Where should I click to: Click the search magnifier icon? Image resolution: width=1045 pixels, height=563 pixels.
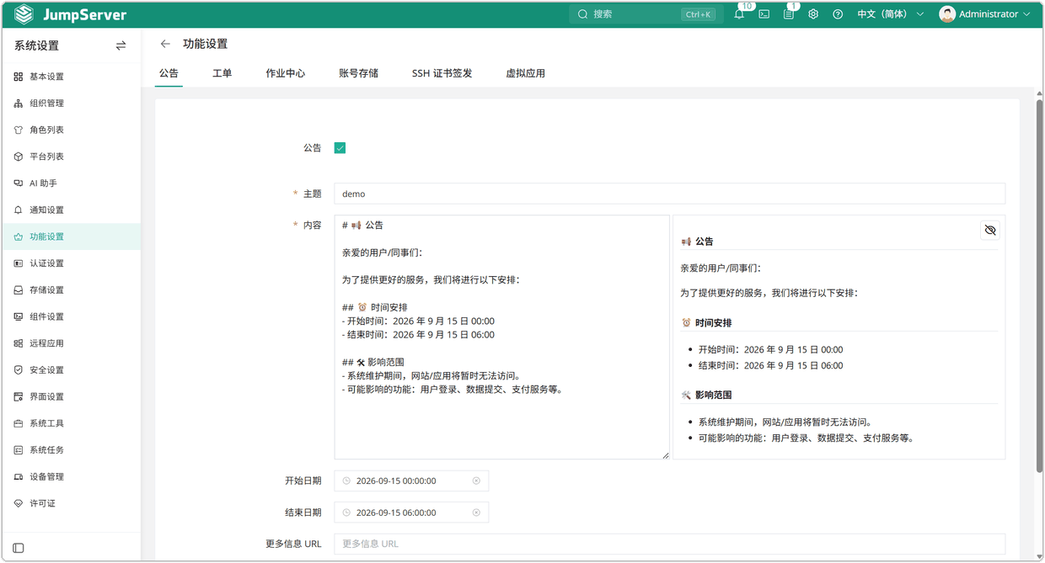click(x=582, y=14)
